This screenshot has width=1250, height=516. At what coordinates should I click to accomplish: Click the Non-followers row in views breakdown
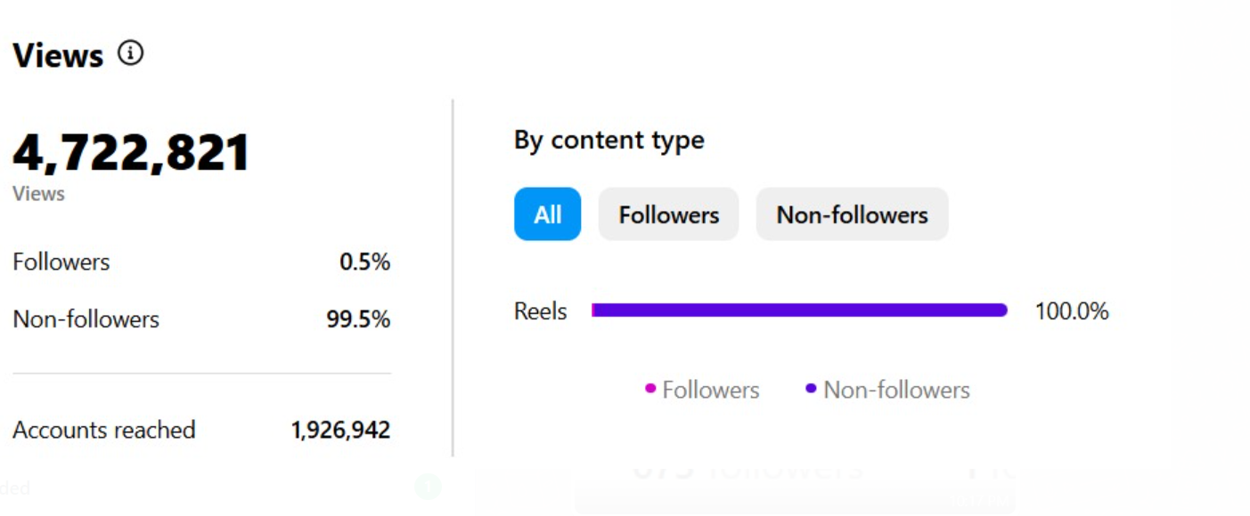[201, 319]
